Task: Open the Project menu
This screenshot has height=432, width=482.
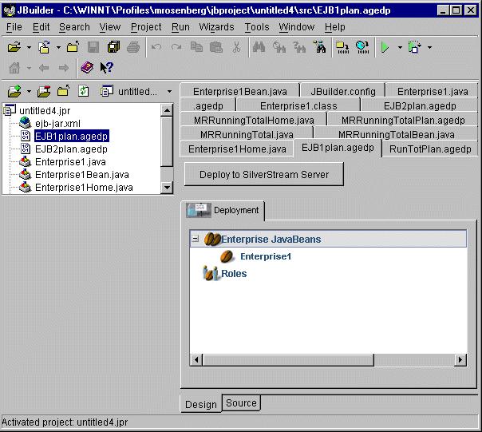Action: (146, 27)
